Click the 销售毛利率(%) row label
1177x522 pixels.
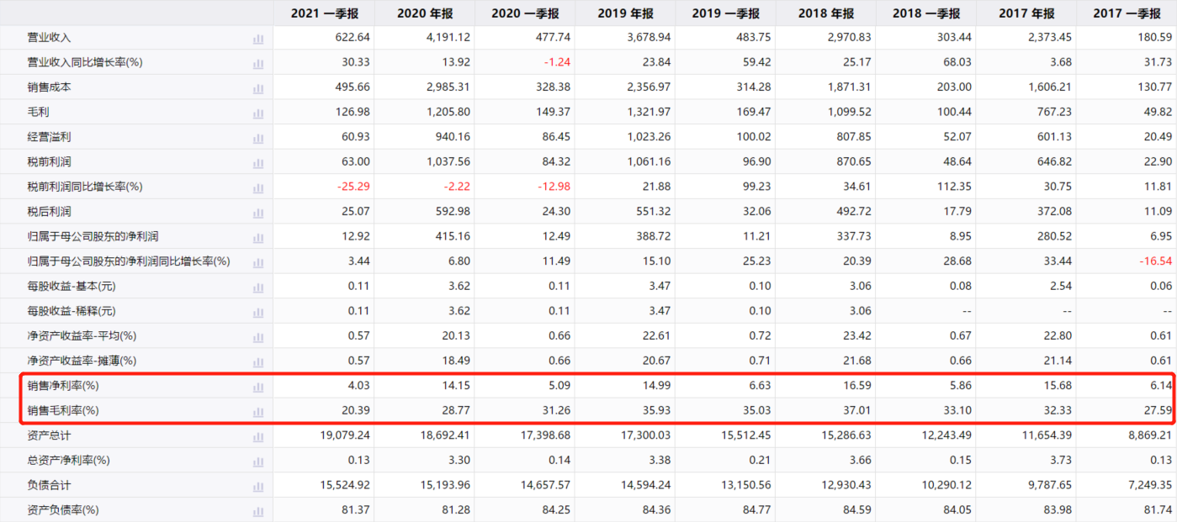point(63,411)
